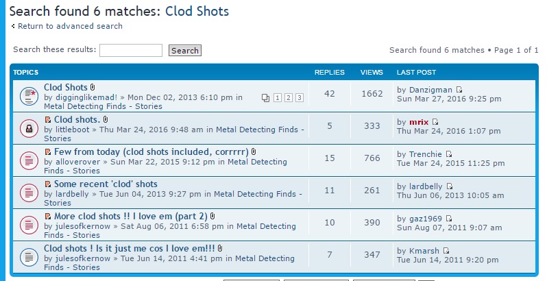View author profile 'alloverover'
Screen dimensions: 547x281
click(x=77, y=162)
